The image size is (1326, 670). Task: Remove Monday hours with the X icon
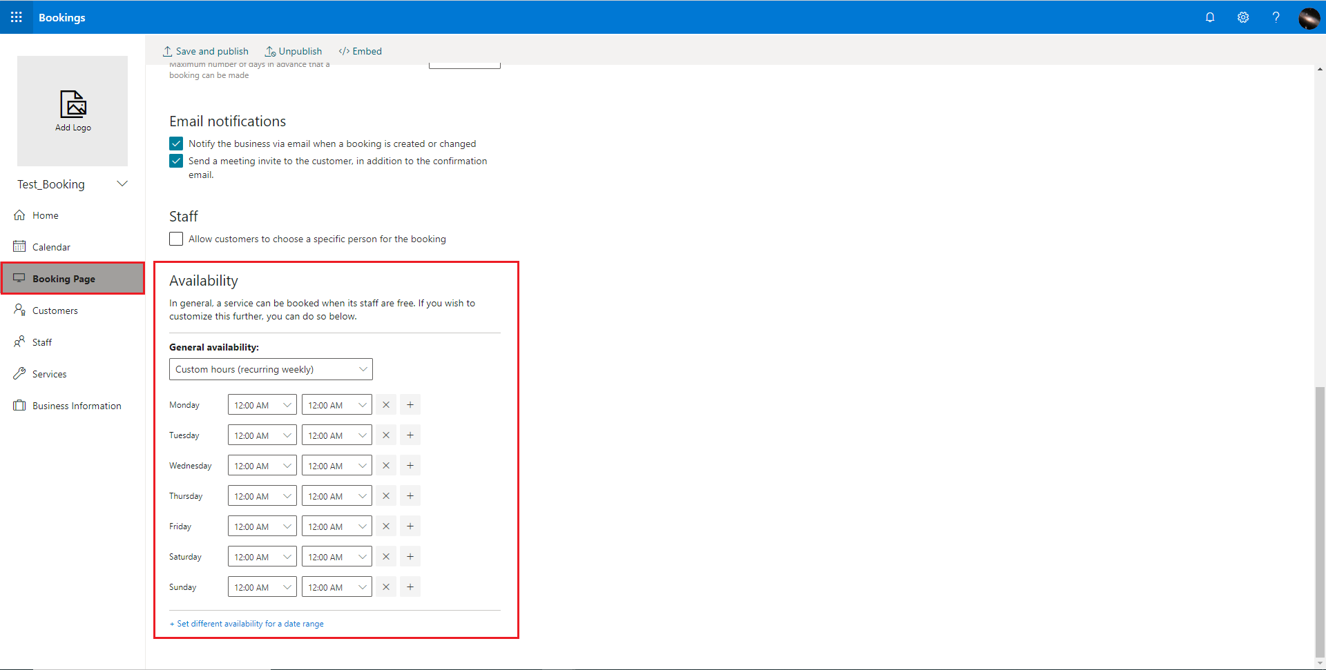pyautogui.click(x=386, y=405)
